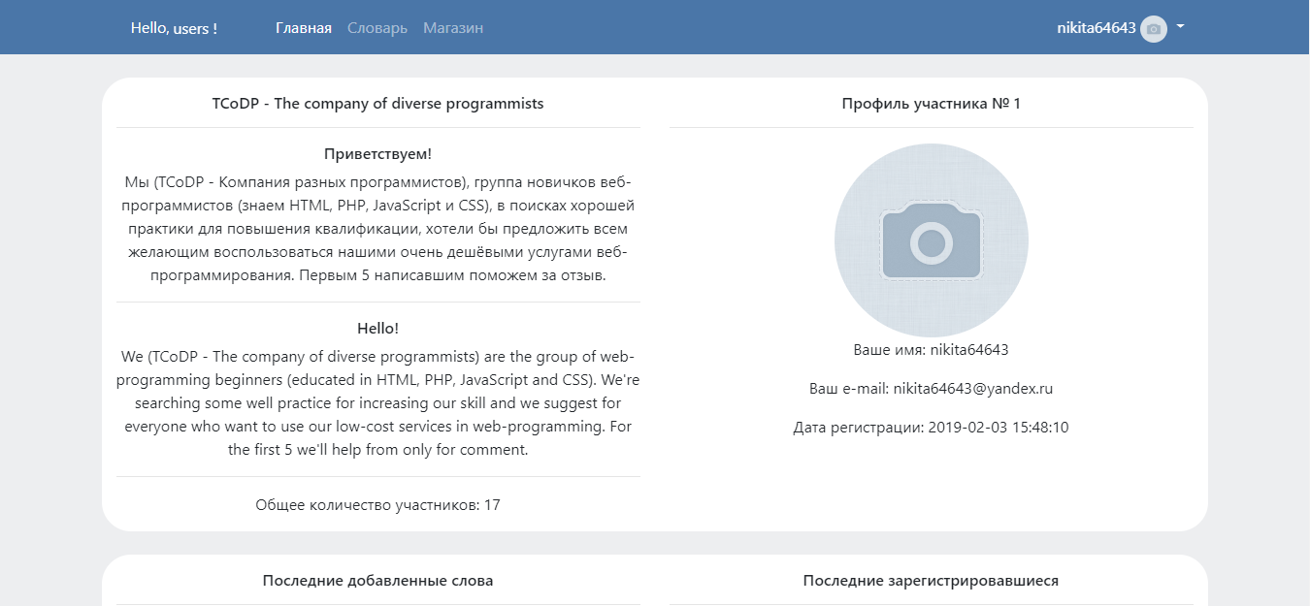Click the "Hello, users !" brand link
The image size is (1310, 606).
[x=174, y=28]
